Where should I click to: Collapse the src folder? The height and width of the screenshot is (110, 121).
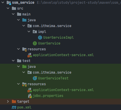[8, 8]
